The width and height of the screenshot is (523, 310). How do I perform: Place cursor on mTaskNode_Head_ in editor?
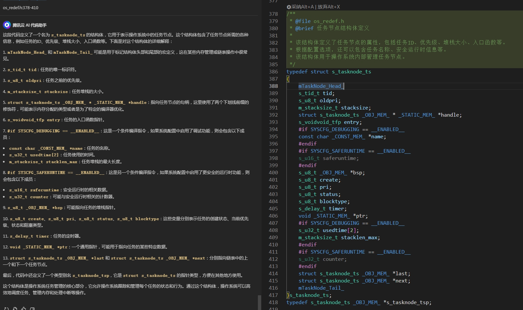(x=321, y=86)
